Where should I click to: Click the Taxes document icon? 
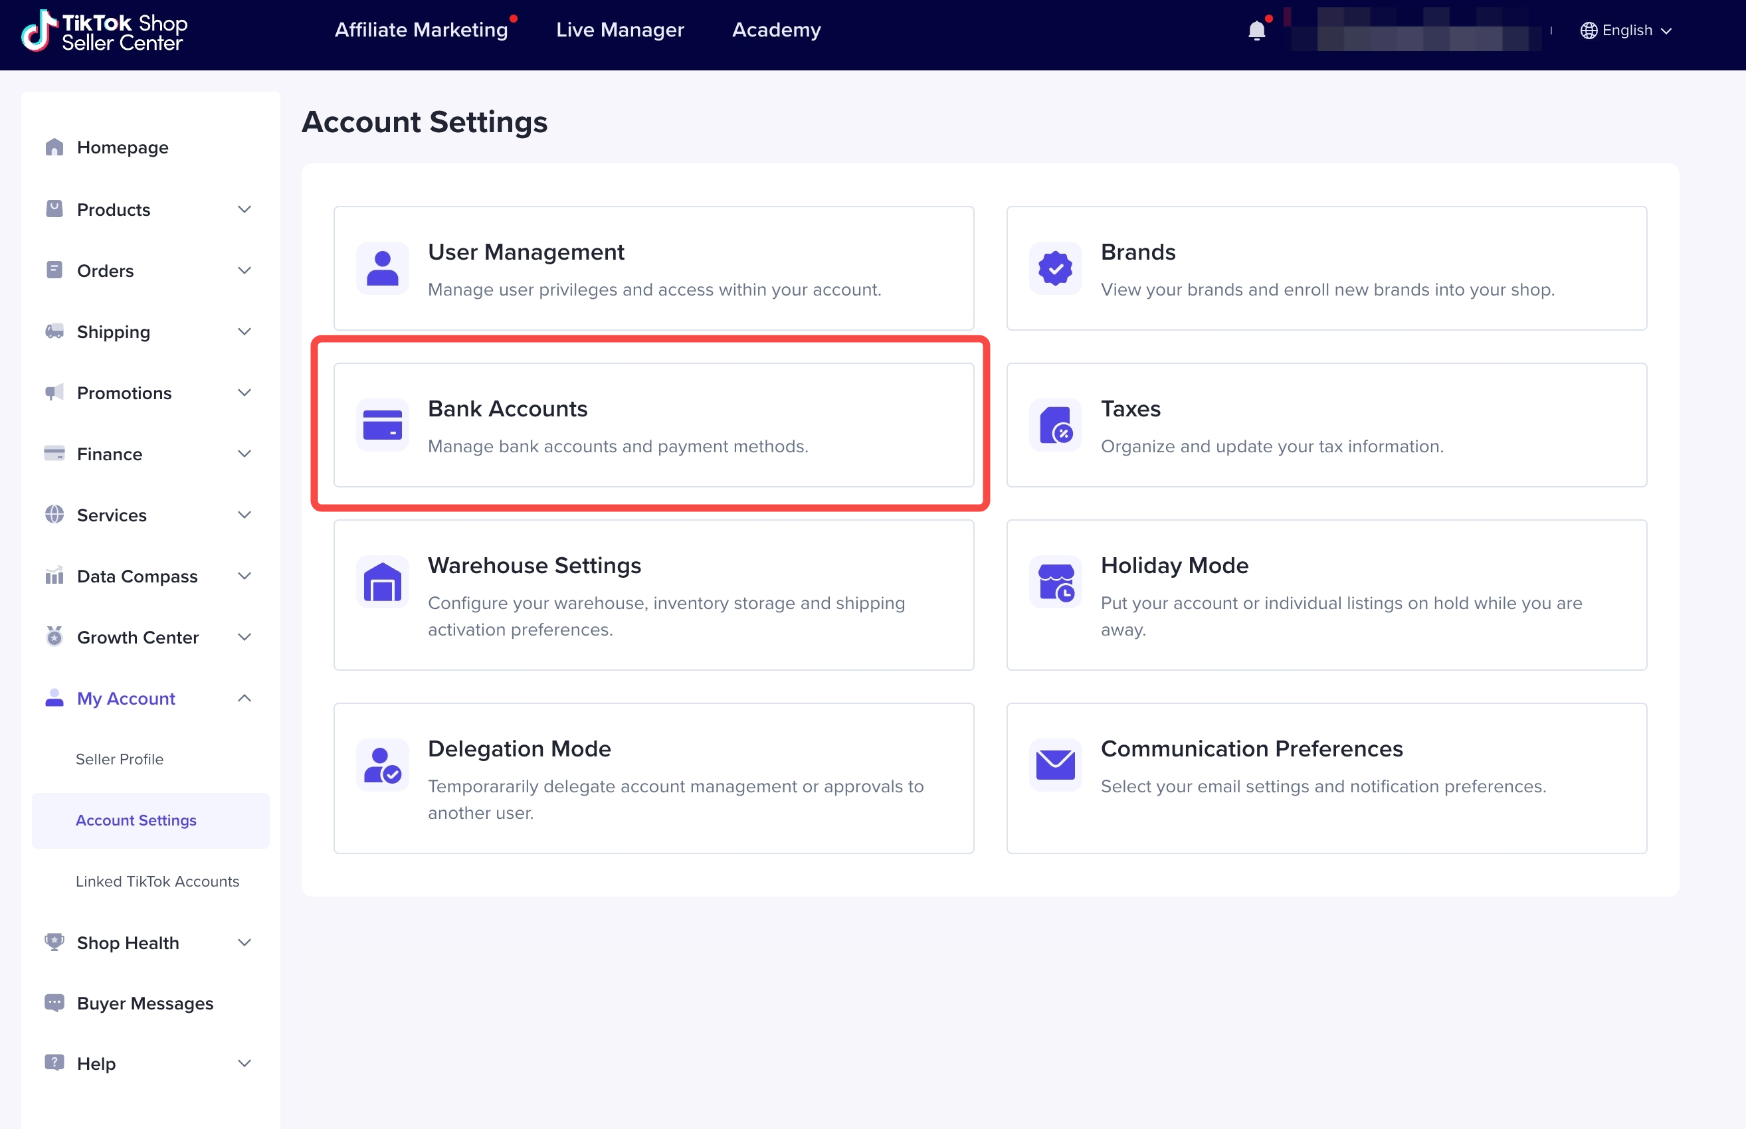[x=1054, y=425]
